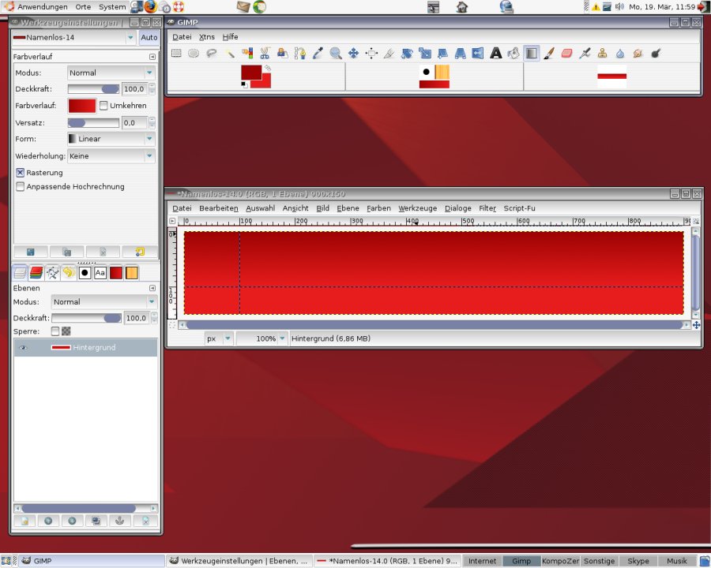
Task: Select the Rotate tool
Action: click(407, 54)
